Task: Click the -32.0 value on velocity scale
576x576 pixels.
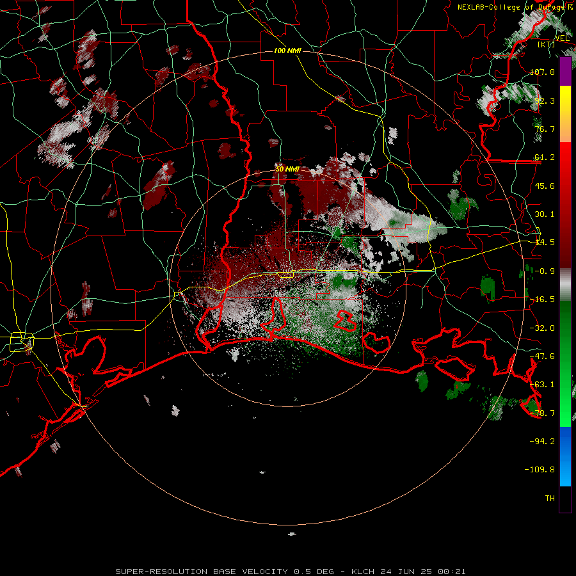Action: [542, 328]
